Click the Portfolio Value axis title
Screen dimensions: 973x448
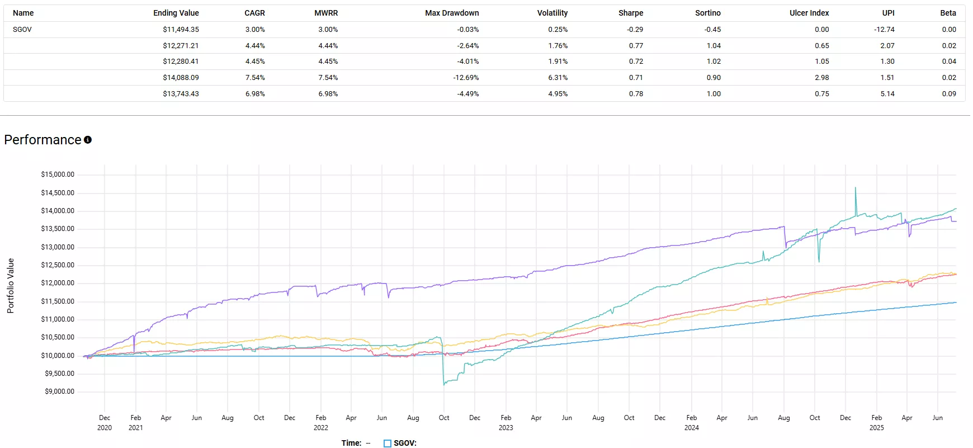pyautogui.click(x=11, y=286)
